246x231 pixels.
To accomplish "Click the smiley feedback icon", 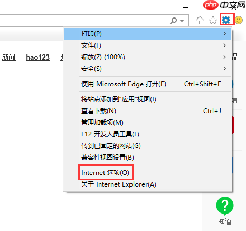I will tap(239, 20).
